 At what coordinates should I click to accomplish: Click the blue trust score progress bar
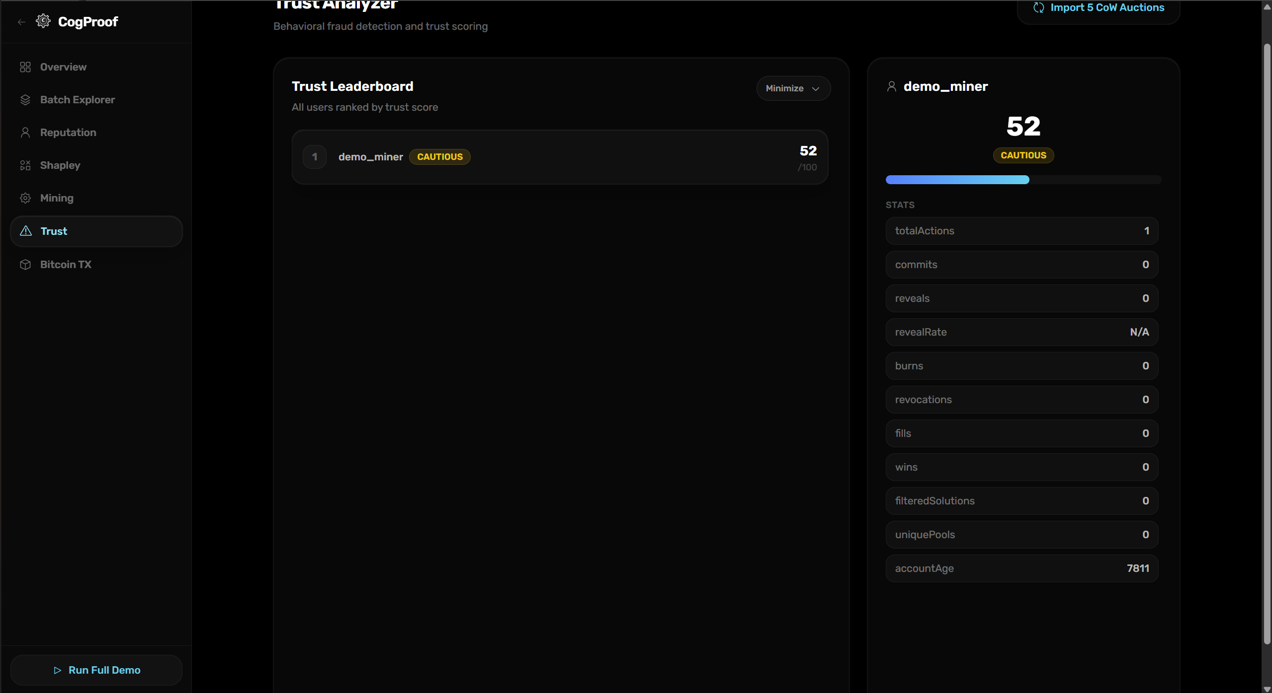(957, 180)
